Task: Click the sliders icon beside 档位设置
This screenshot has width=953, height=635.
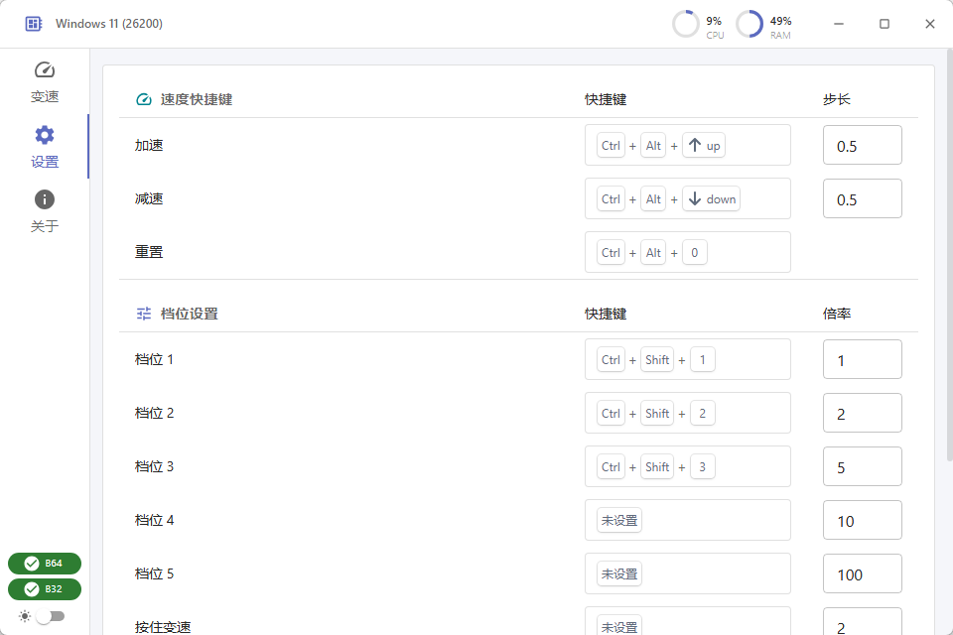Action: click(x=143, y=314)
